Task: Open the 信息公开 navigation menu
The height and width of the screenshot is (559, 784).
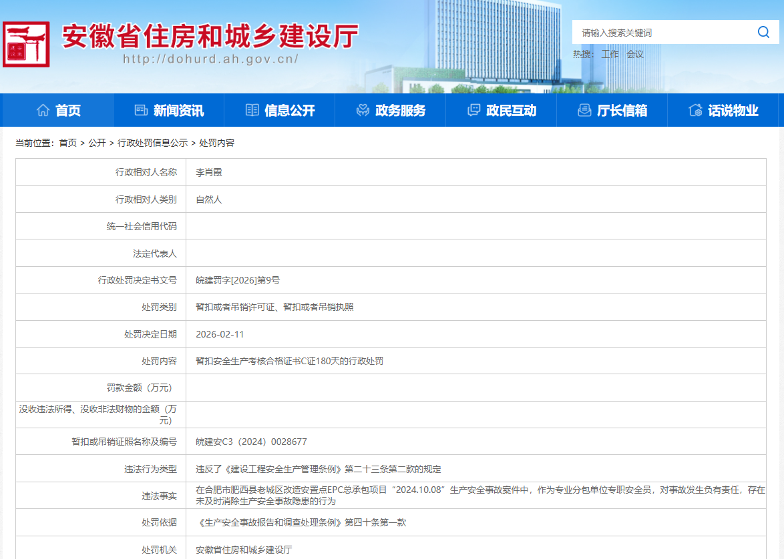Action: click(x=289, y=111)
